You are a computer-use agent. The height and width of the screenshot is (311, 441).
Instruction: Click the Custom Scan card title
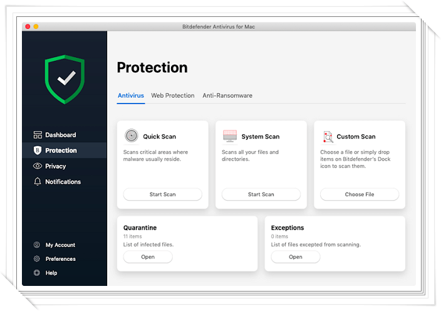point(356,137)
